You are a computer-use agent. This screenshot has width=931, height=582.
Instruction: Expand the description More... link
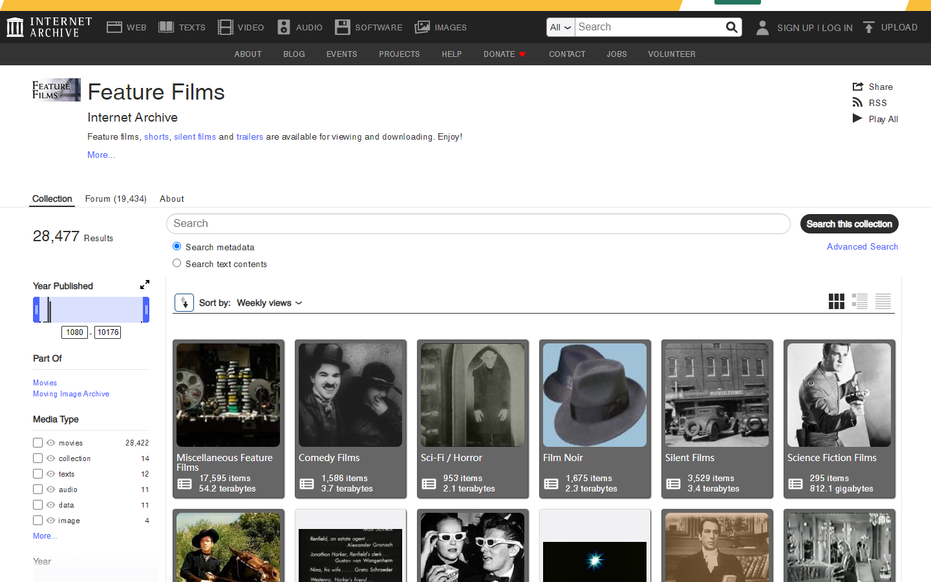(102, 155)
